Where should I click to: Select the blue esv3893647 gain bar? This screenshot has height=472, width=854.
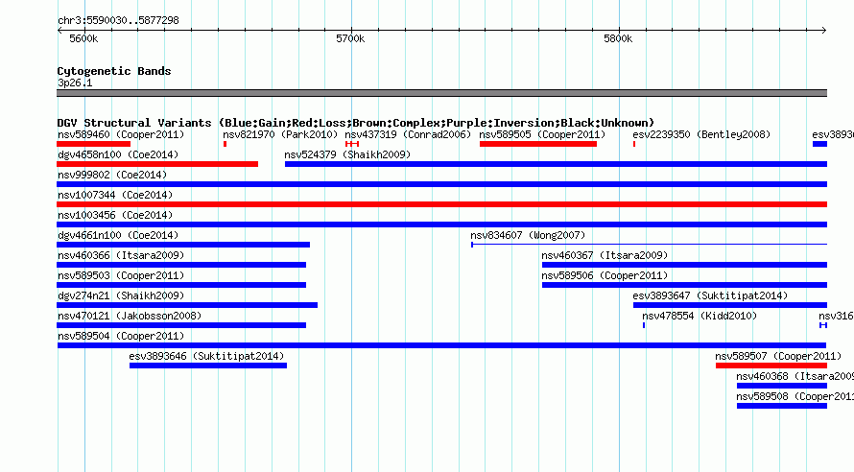(730, 305)
